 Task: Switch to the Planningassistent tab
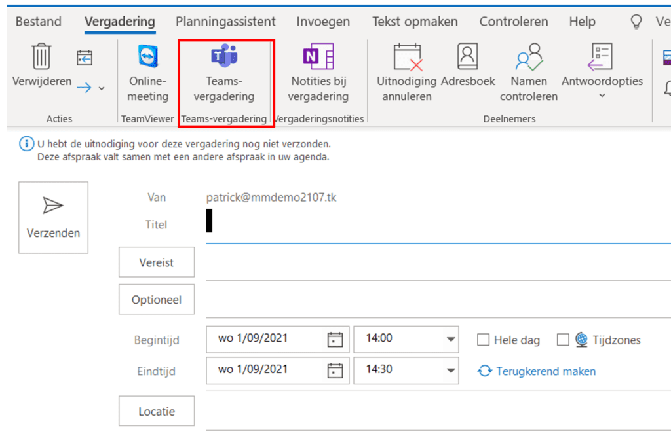(x=225, y=22)
